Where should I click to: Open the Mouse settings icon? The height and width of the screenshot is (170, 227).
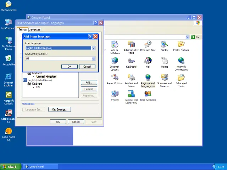165,61
